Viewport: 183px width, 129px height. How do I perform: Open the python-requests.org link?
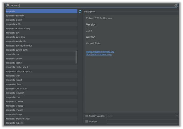(x=99, y=54)
